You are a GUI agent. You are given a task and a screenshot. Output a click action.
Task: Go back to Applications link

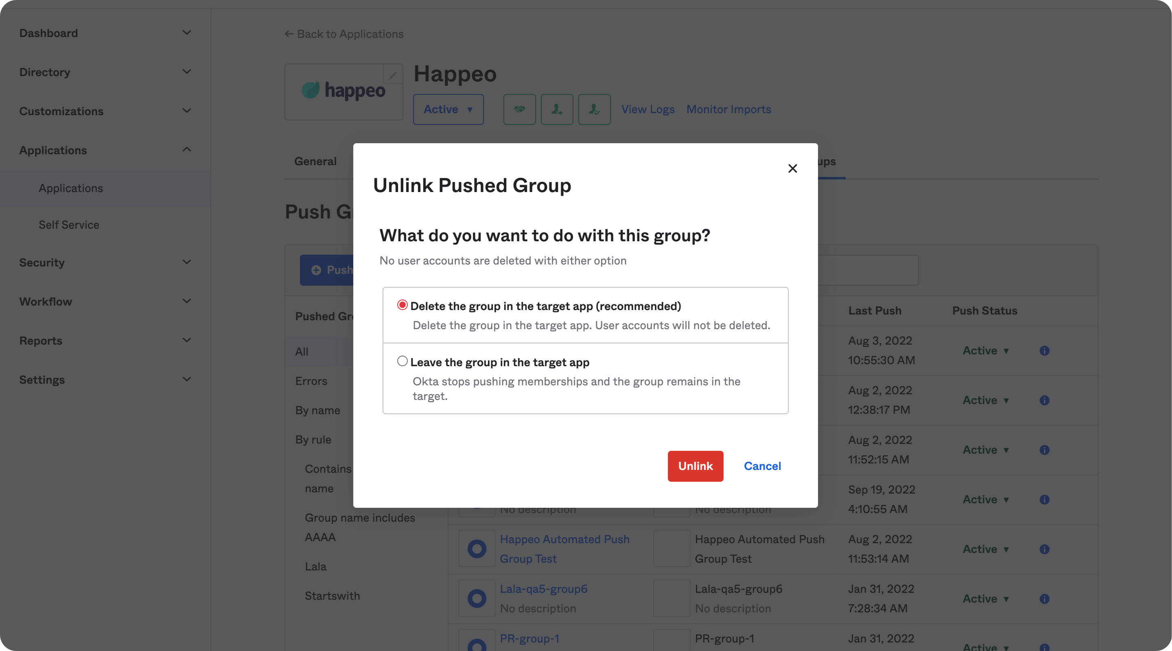[344, 34]
